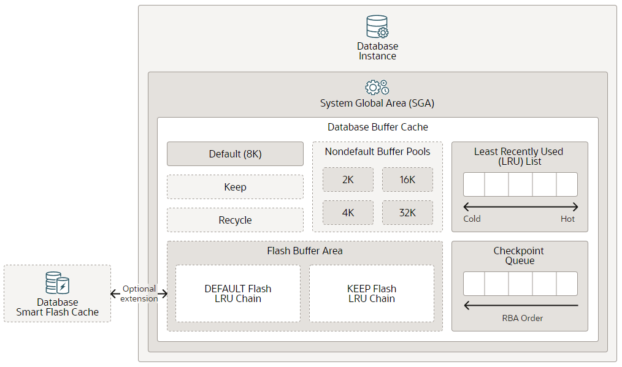Click the Database Buffer Cache heading
622x367 pixels.
tap(378, 127)
